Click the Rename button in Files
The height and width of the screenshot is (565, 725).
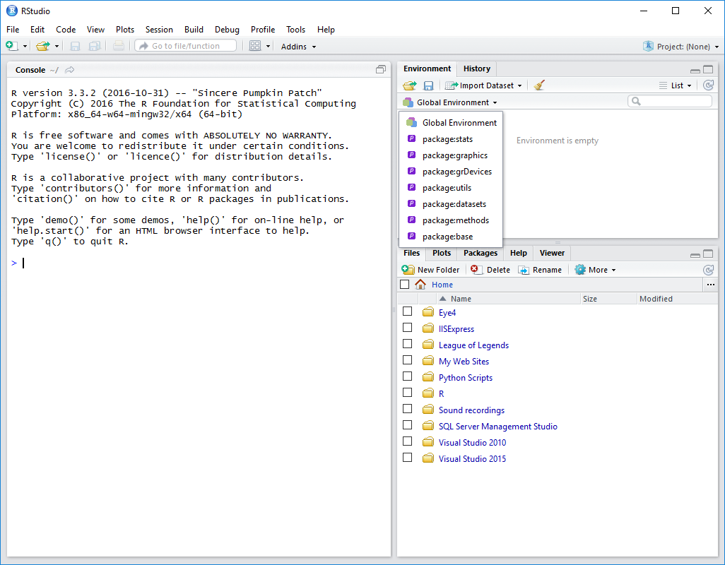click(x=540, y=270)
